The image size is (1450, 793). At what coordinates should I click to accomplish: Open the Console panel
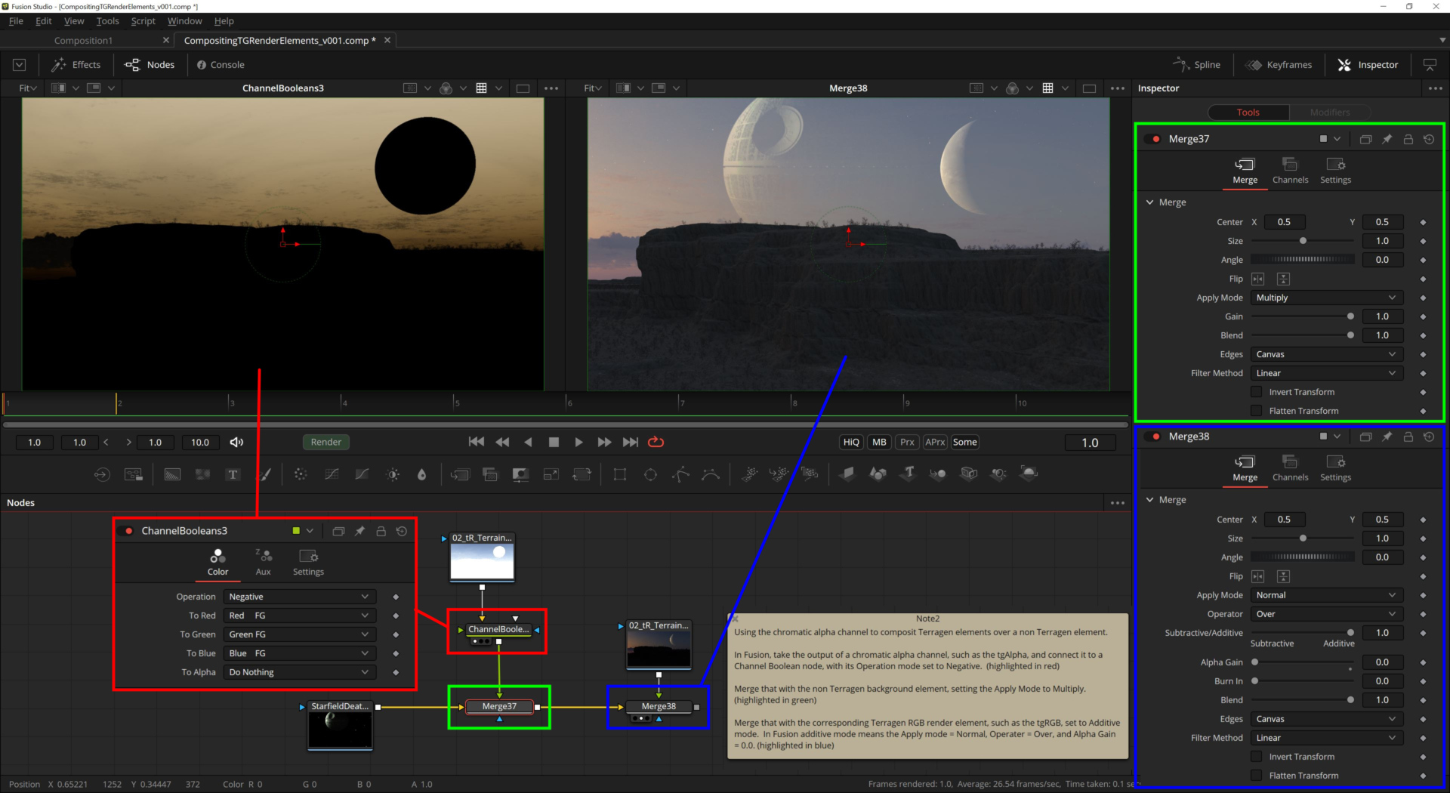pos(221,65)
